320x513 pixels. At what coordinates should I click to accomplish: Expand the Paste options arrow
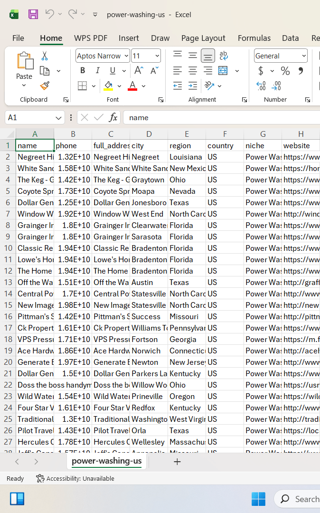tap(24, 85)
